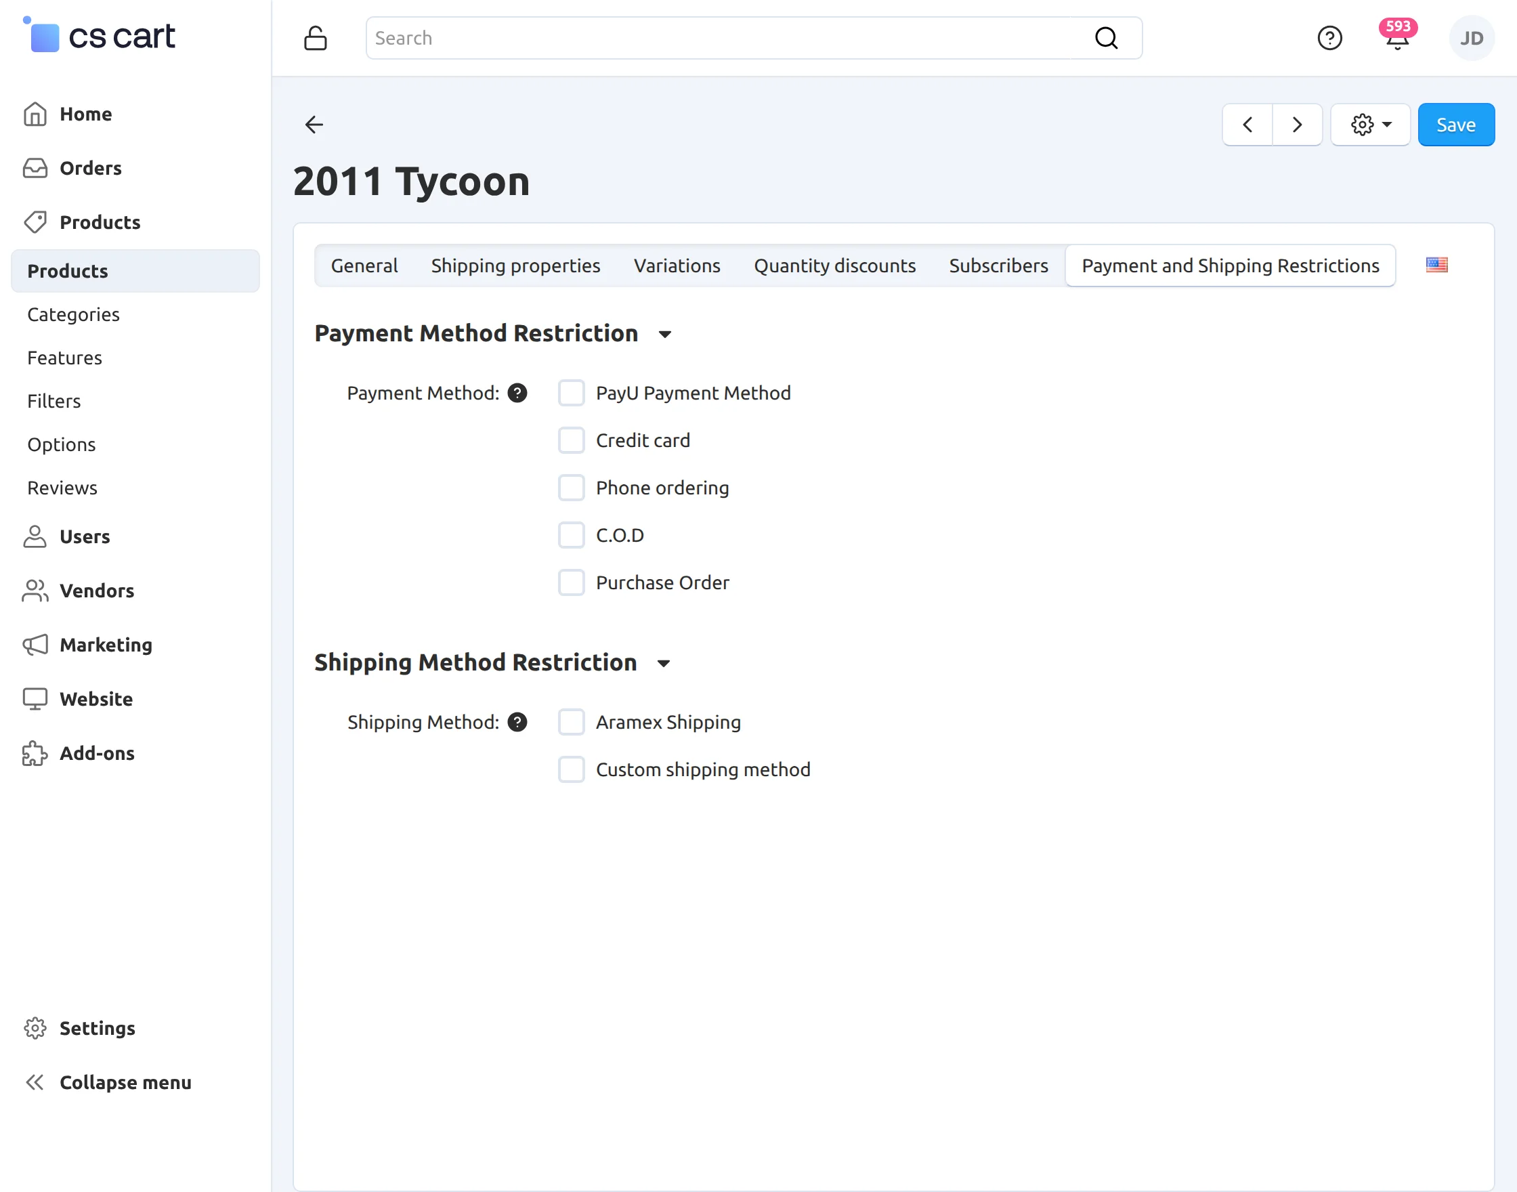This screenshot has height=1192, width=1517.
Task: Switch to the General tab
Action: pos(364,265)
